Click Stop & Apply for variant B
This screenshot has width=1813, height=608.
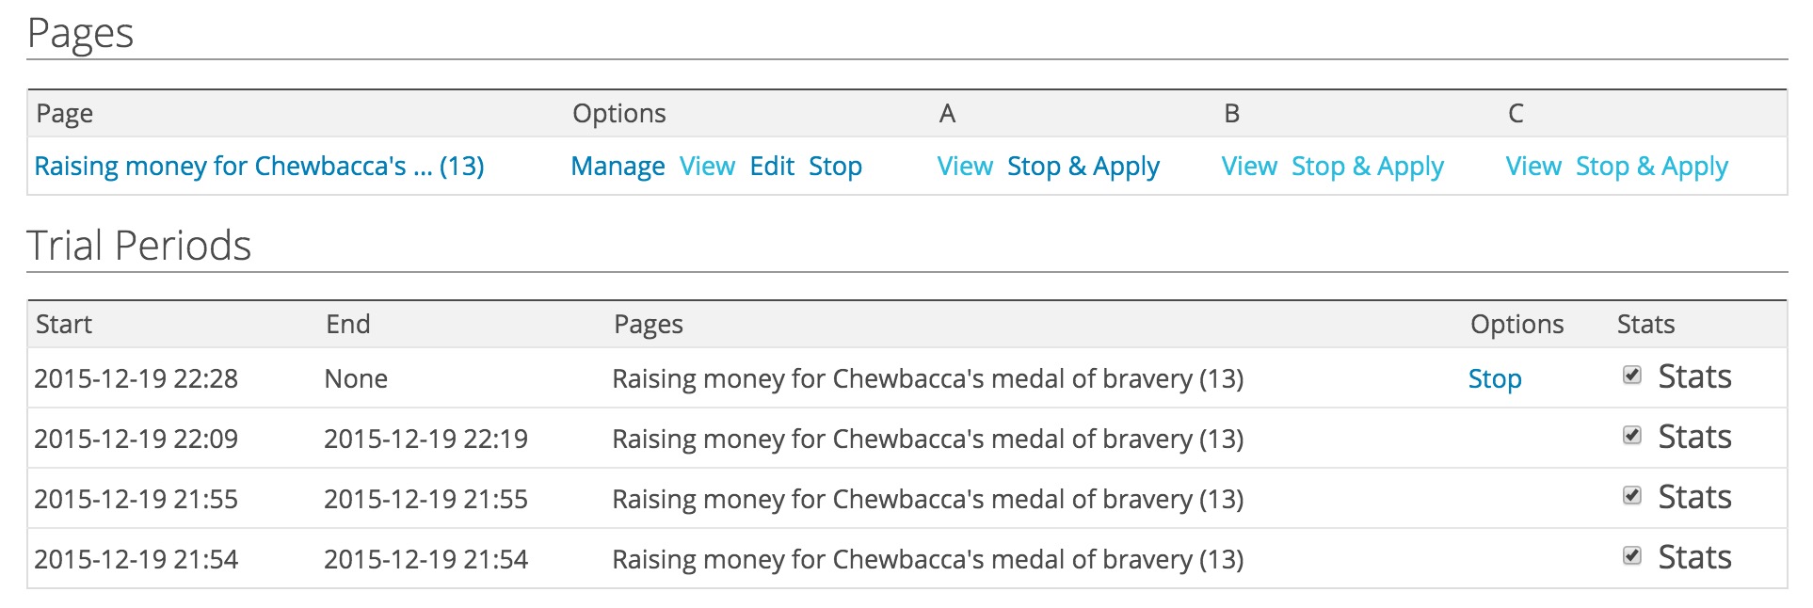[1368, 167]
